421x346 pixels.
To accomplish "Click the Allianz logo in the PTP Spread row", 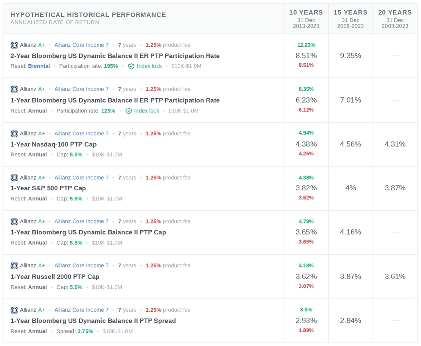I will (14, 310).
